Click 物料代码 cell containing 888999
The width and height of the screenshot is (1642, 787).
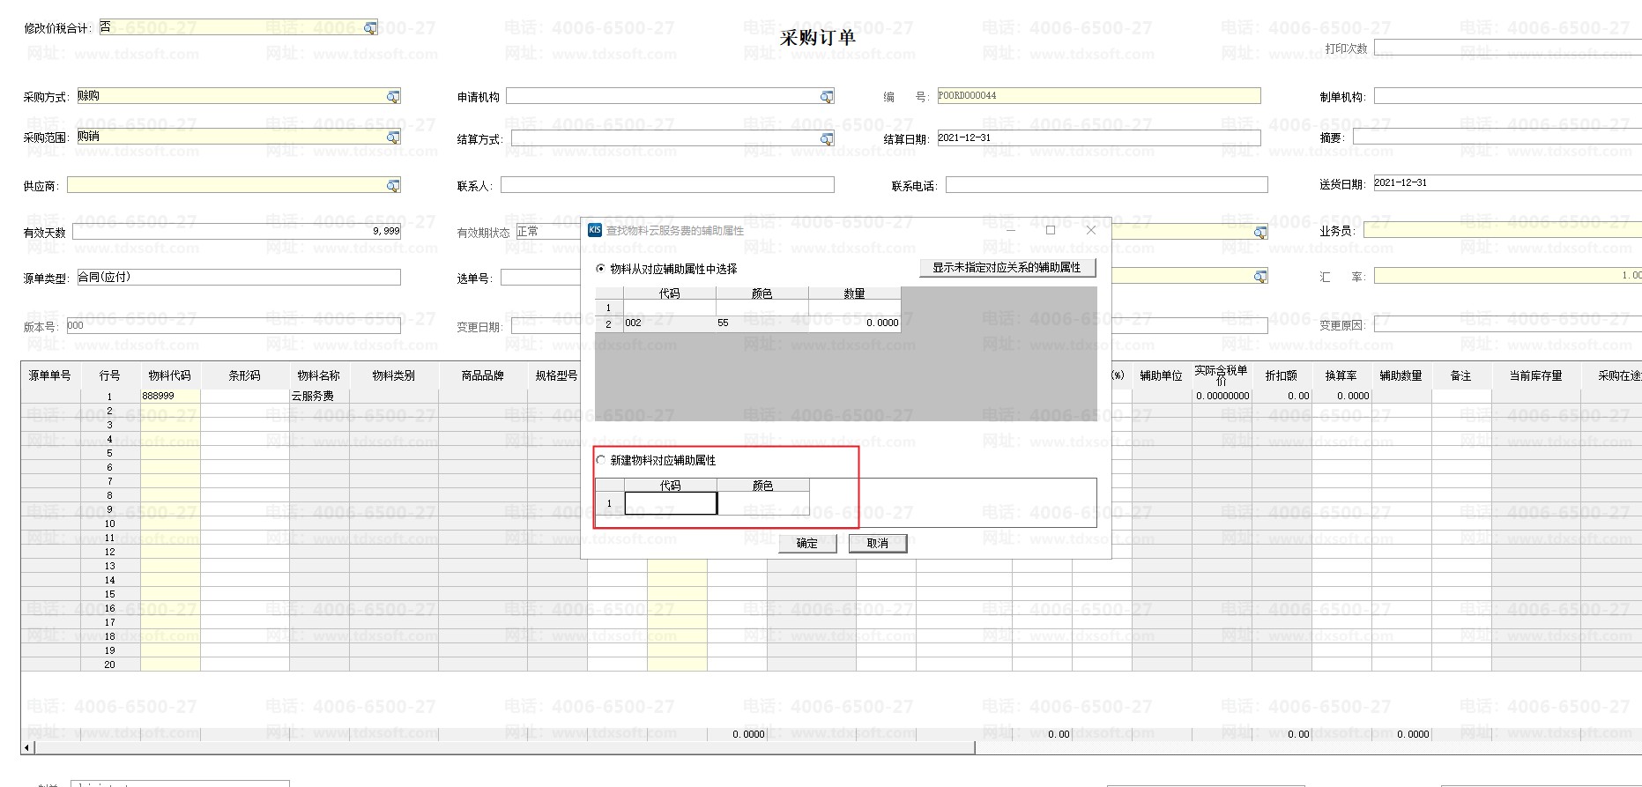click(x=170, y=396)
